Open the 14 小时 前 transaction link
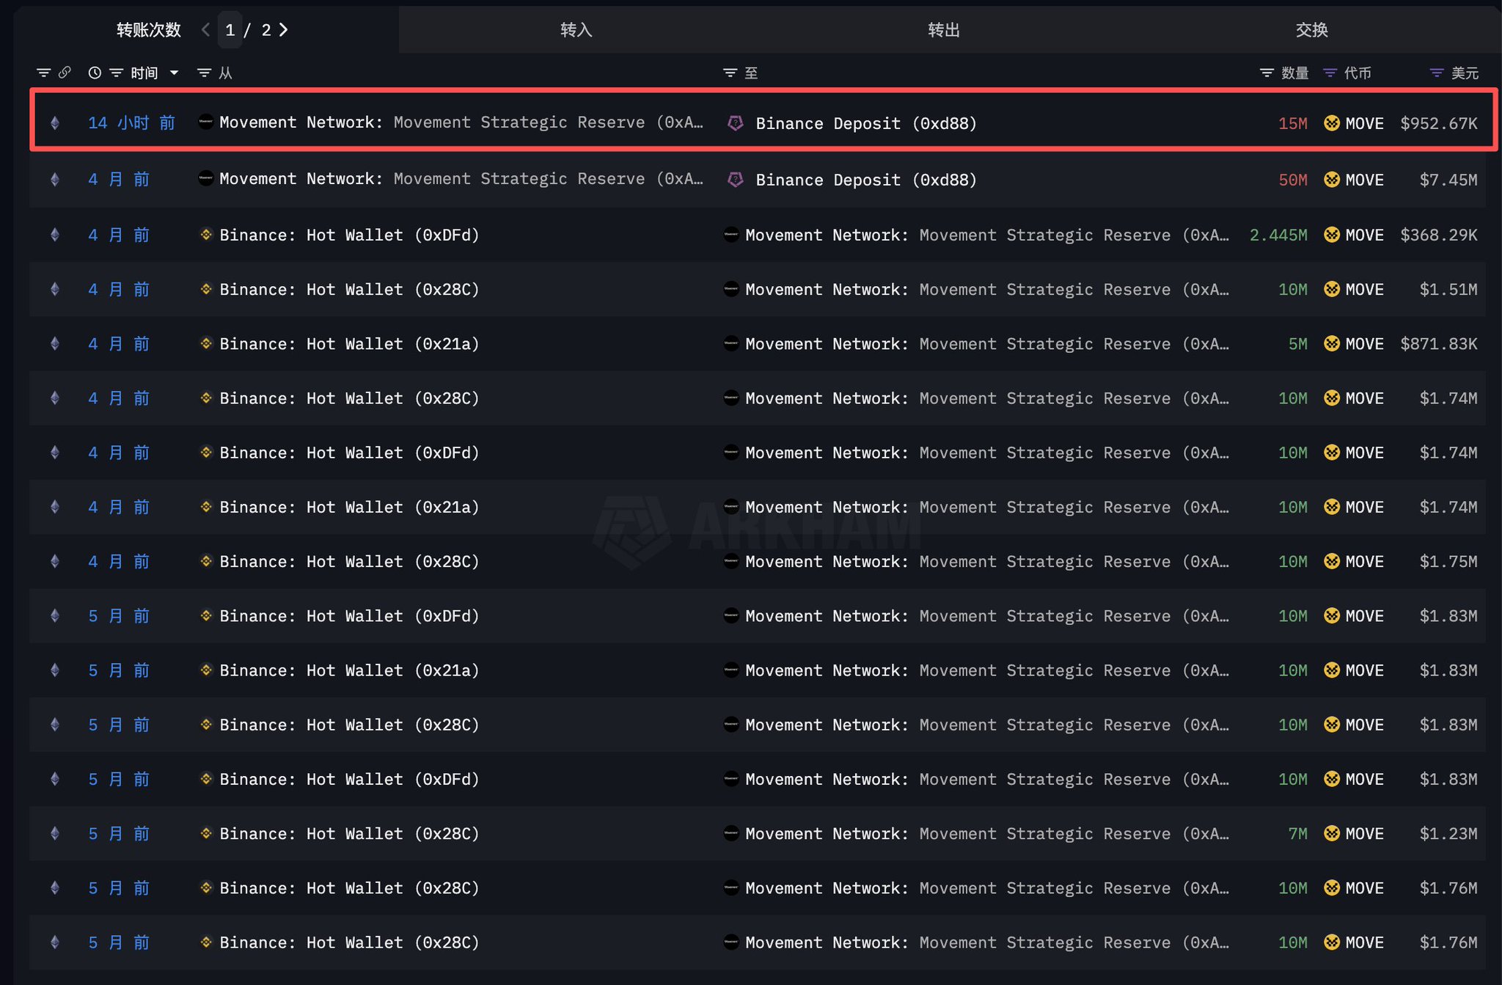The image size is (1502, 985). click(x=131, y=123)
